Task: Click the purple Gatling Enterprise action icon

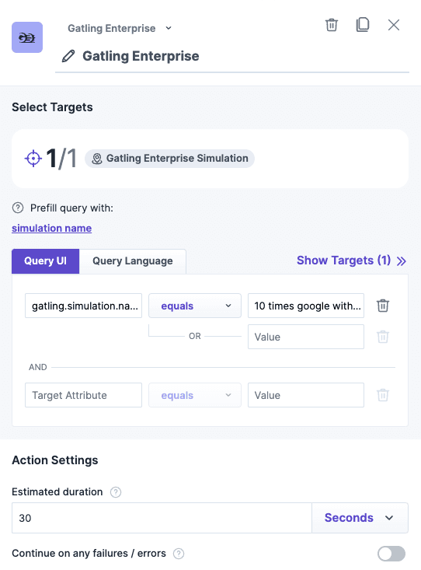Action: click(27, 37)
